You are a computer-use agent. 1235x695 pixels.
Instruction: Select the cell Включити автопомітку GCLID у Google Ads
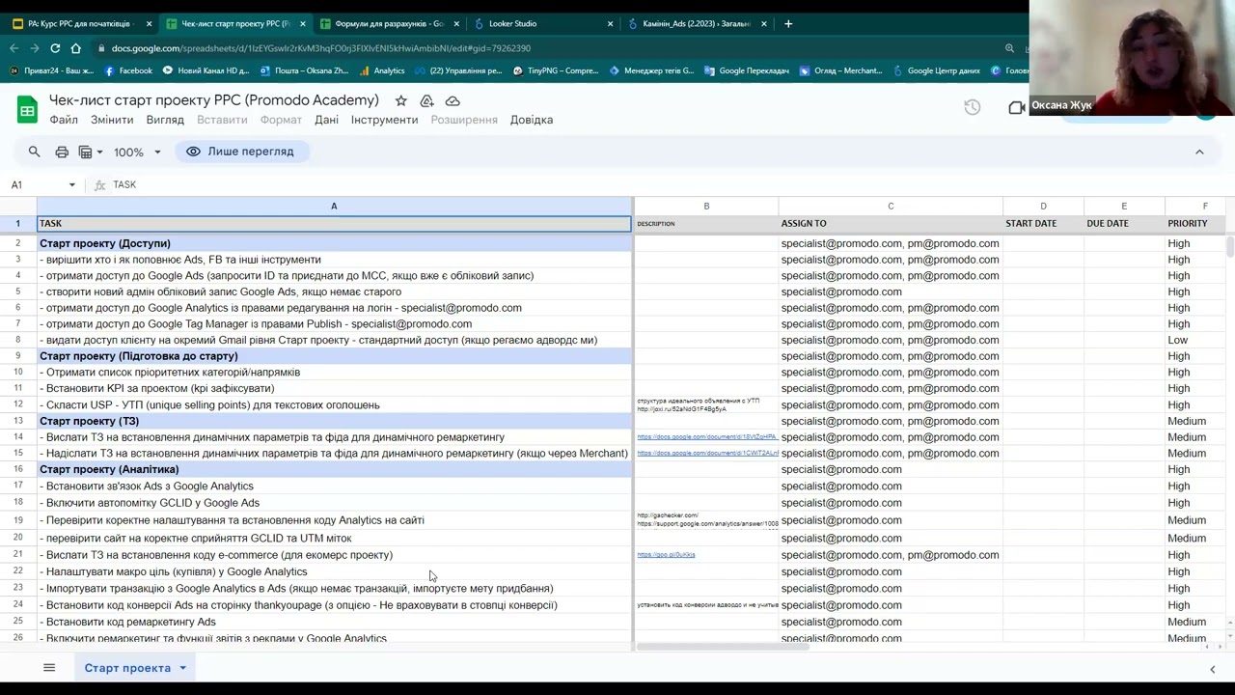334,503
